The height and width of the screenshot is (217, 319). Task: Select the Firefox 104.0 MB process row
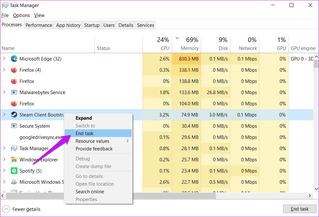[157, 103]
